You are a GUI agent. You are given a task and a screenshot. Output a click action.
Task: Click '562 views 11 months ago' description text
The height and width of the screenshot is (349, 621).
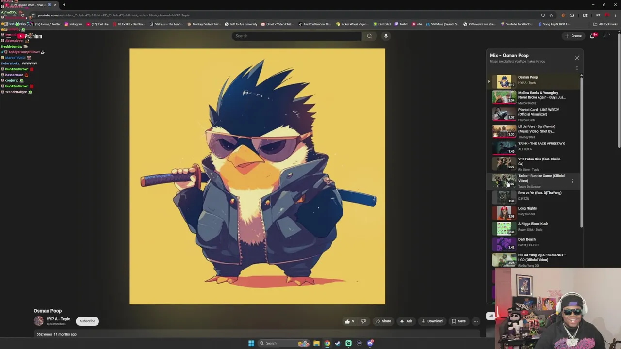(56, 334)
